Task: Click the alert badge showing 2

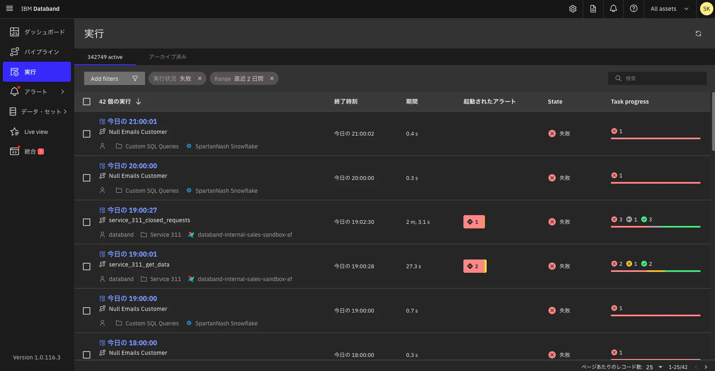Action: [x=475, y=266]
